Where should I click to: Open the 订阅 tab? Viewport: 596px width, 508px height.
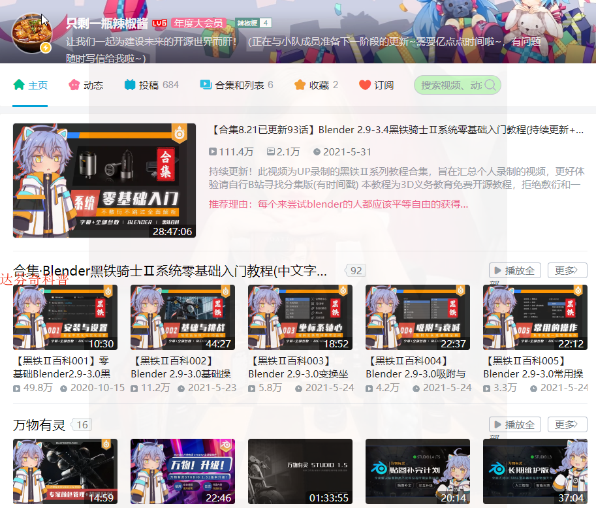click(x=376, y=85)
